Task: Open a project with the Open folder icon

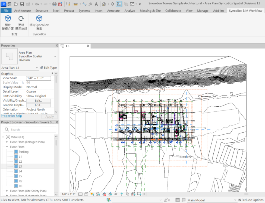Action: pos(16,4)
